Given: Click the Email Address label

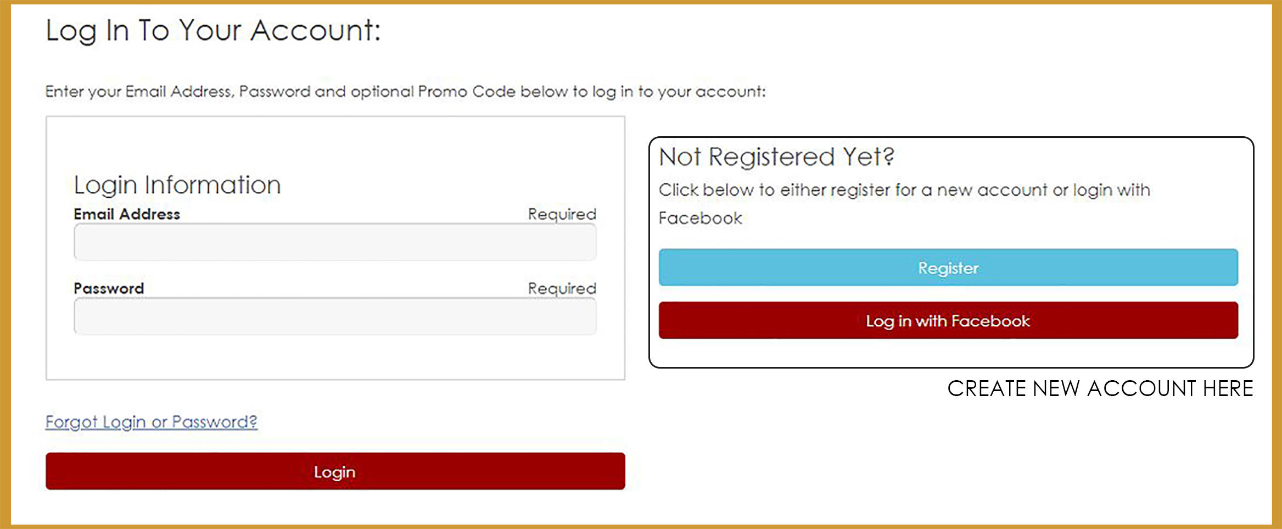Looking at the screenshot, I should tap(127, 214).
